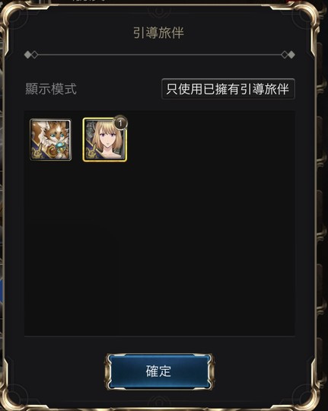This screenshot has width=328, height=411.
Task: Confirm selection with the 確定 button
Action: pos(159,371)
